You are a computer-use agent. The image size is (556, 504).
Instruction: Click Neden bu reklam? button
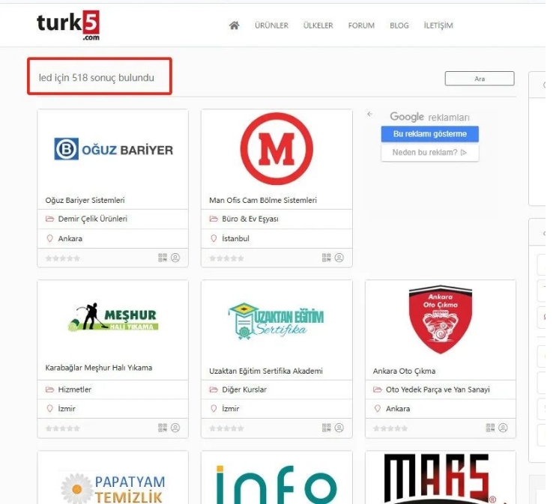coord(430,153)
